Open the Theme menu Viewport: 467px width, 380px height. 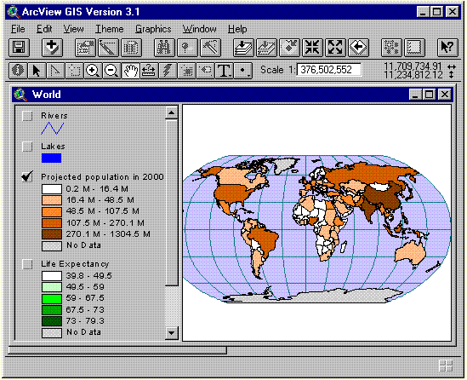(109, 29)
